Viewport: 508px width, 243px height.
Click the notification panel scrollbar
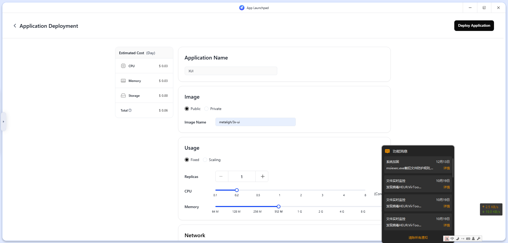(x=453, y=168)
